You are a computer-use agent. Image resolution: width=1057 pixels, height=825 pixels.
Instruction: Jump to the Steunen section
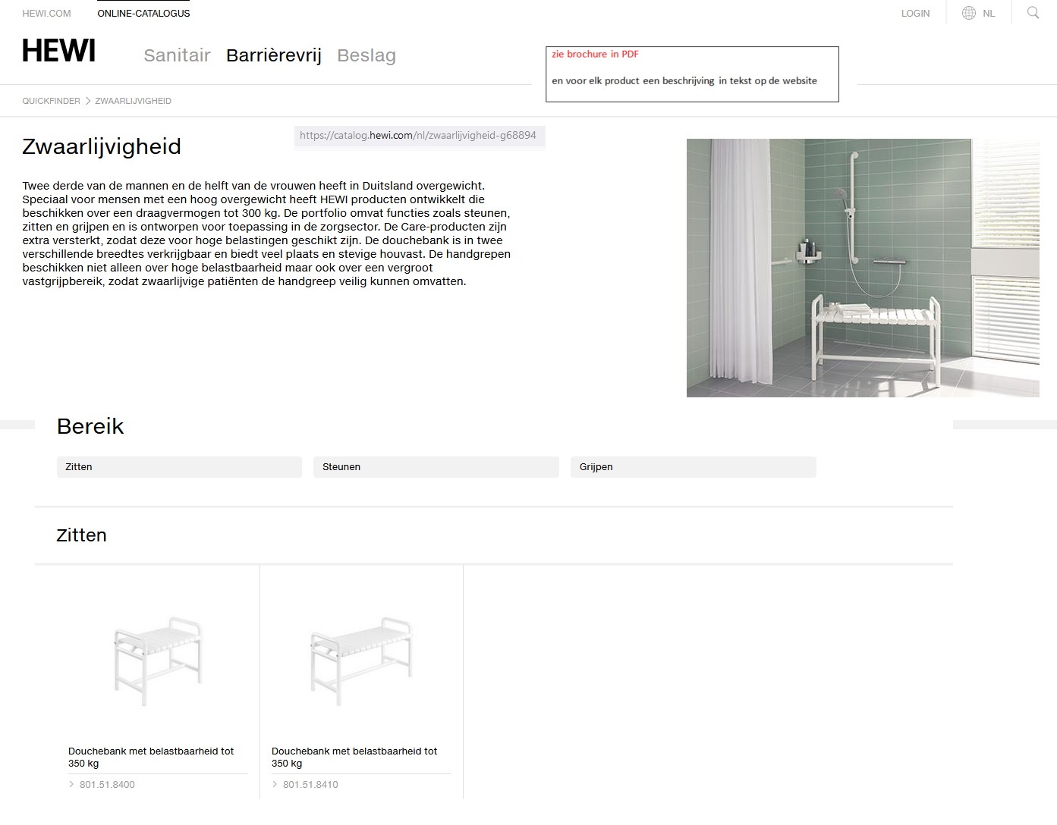[436, 467]
